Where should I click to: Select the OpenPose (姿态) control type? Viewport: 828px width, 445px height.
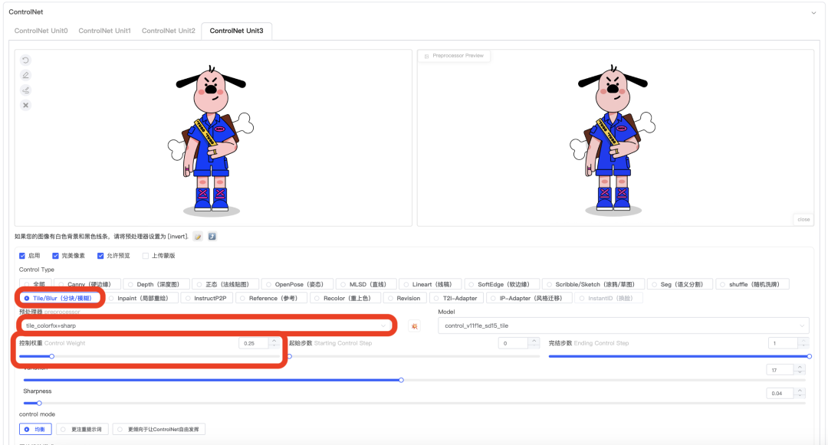tap(297, 284)
